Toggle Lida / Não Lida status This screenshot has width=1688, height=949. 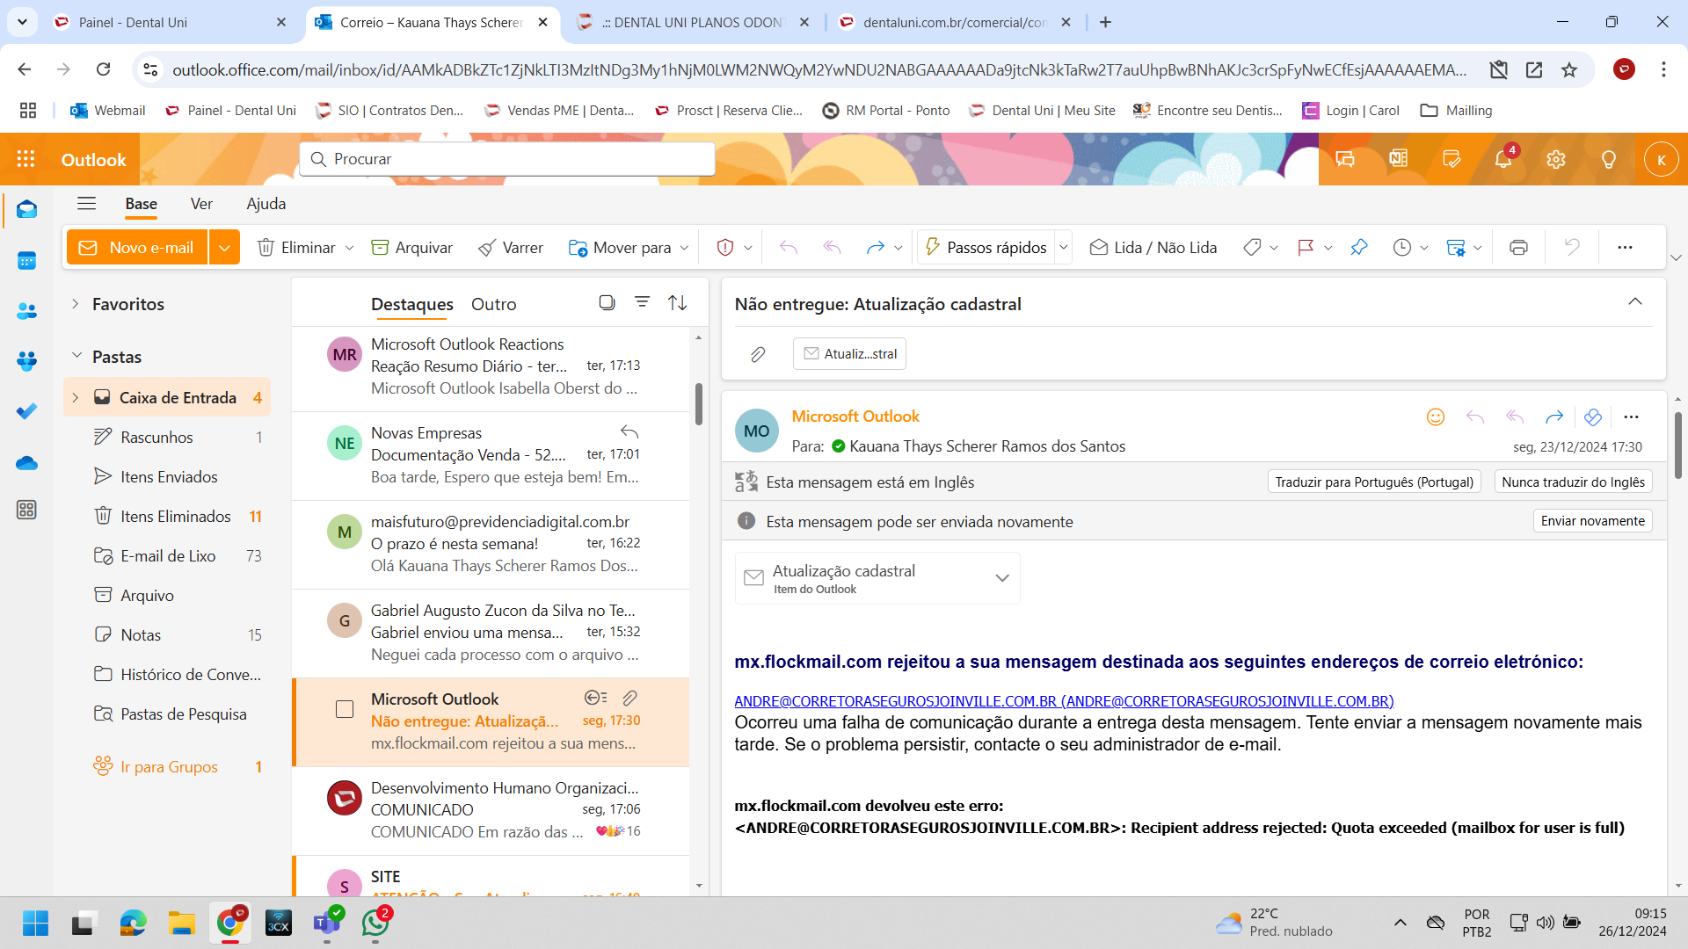click(x=1153, y=248)
